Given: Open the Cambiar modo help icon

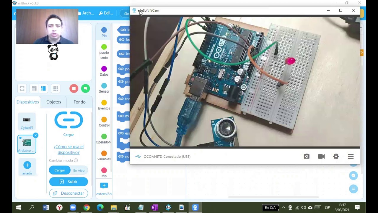Looking at the screenshot, I should point(76,160).
